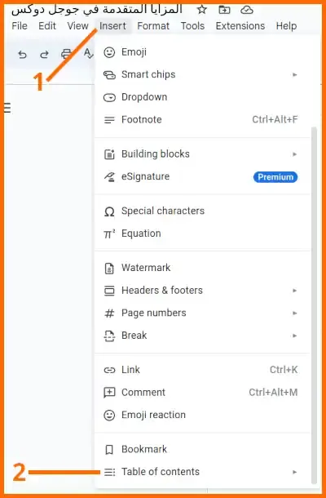Open the Format menu

(153, 26)
